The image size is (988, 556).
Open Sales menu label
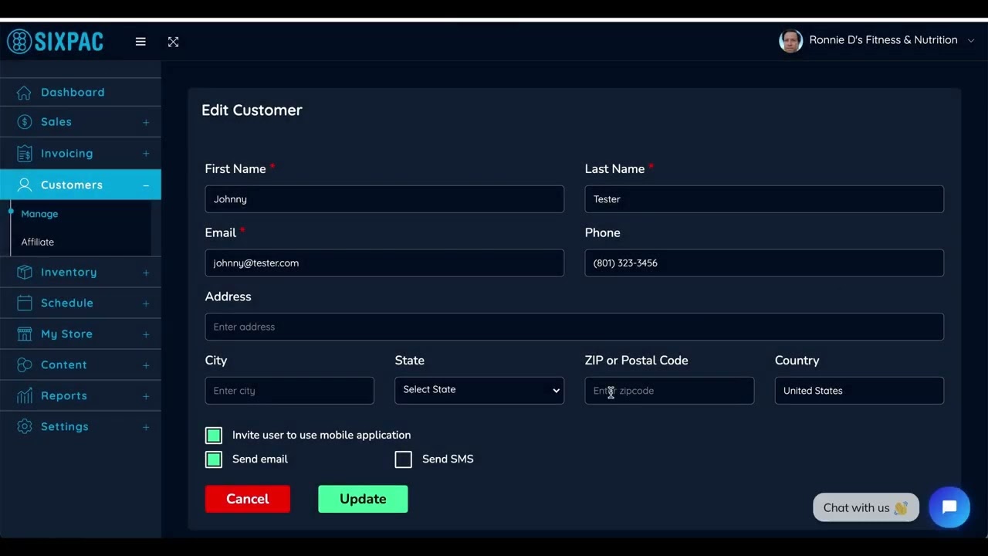[56, 122]
